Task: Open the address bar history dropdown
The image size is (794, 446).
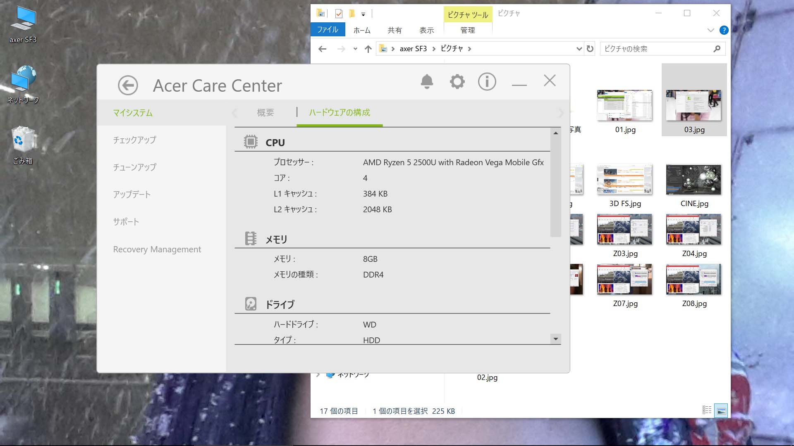Action: click(x=579, y=49)
